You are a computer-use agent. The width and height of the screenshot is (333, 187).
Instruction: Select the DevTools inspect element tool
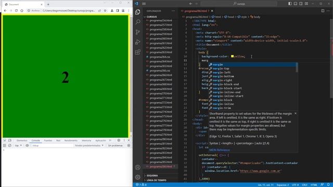tap(5, 140)
